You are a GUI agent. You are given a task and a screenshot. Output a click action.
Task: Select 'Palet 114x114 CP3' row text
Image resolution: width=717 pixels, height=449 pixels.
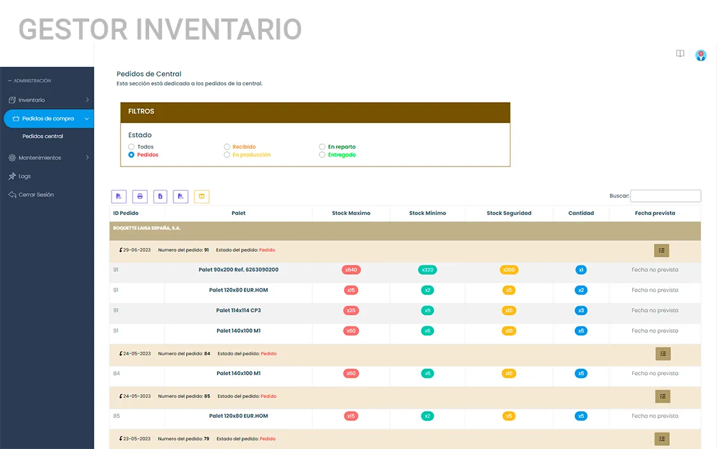pyautogui.click(x=238, y=311)
